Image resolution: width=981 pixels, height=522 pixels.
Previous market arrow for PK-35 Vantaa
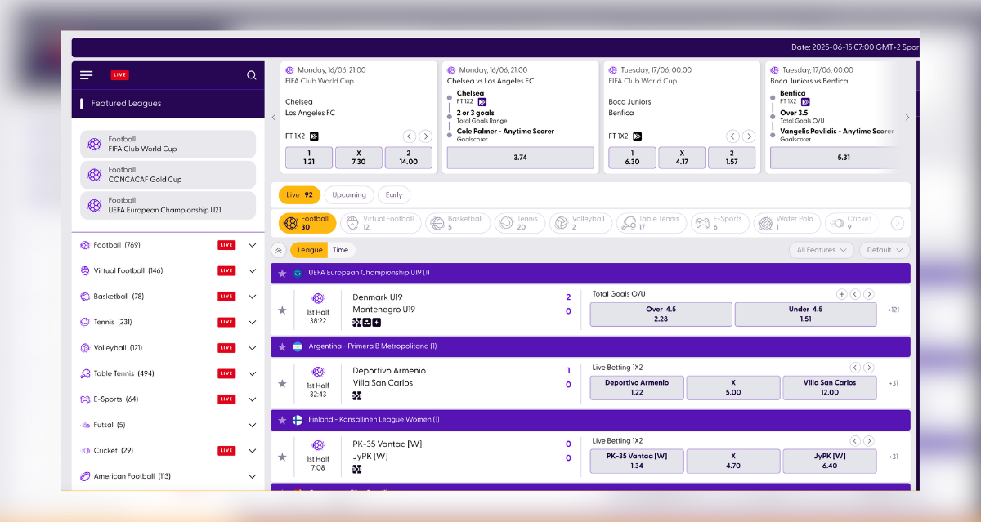click(x=855, y=441)
